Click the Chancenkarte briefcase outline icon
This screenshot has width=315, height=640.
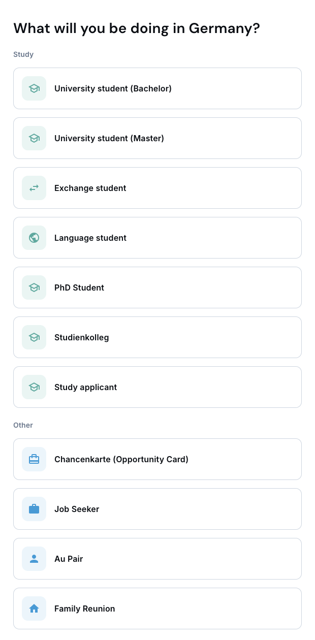point(34,459)
